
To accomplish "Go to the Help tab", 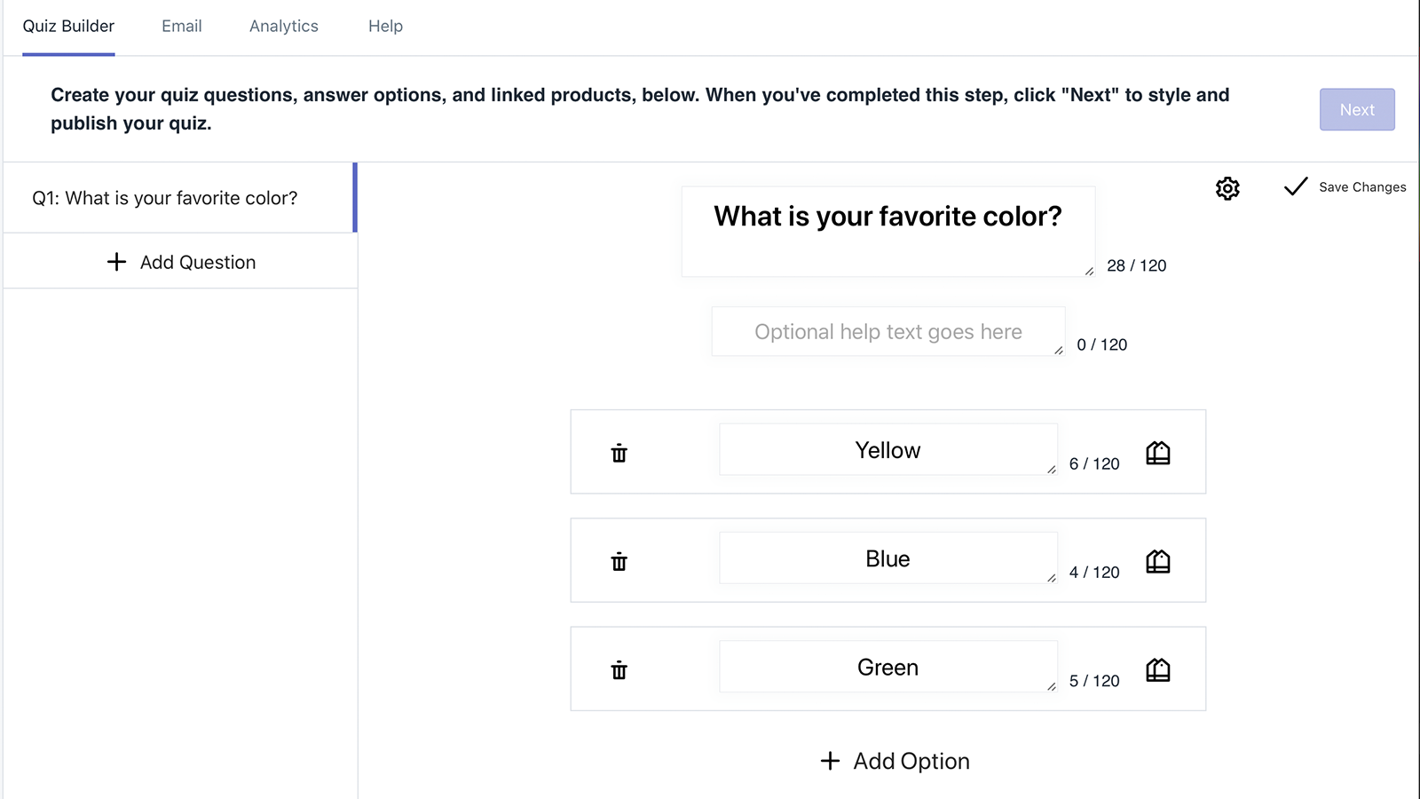I will coord(385,27).
